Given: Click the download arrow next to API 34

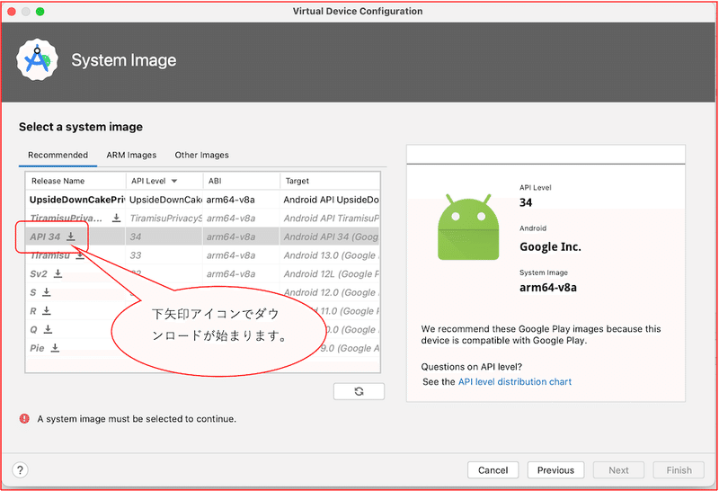Looking at the screenshot, I should [x=71, y=237].
